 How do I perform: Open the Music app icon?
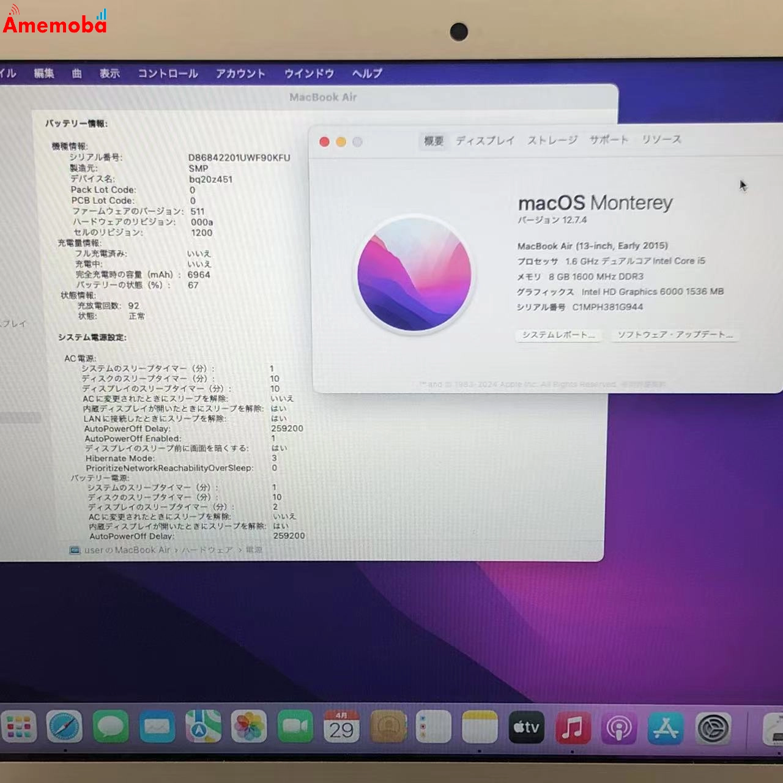(x=573, y=728)
